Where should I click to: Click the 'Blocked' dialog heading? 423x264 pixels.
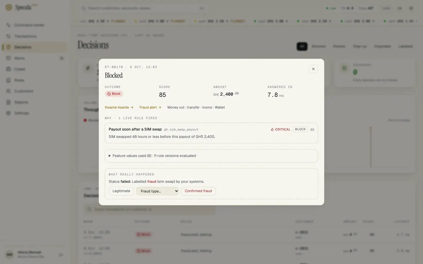114,75
